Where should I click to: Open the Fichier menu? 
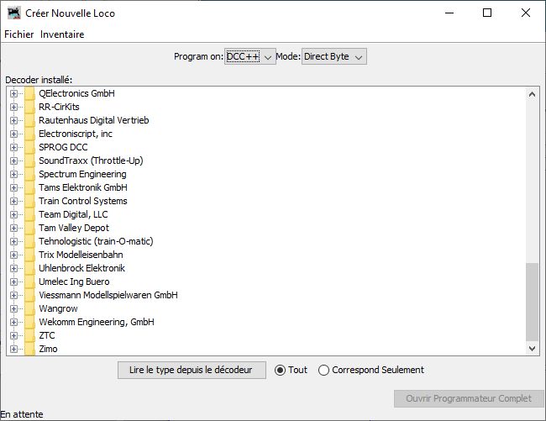(x=18, y=34)
